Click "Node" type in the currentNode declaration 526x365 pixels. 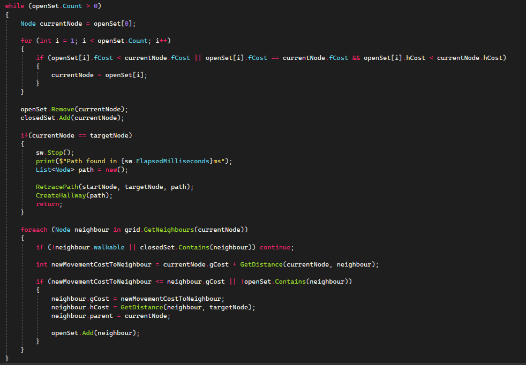[x=28, y=24]
